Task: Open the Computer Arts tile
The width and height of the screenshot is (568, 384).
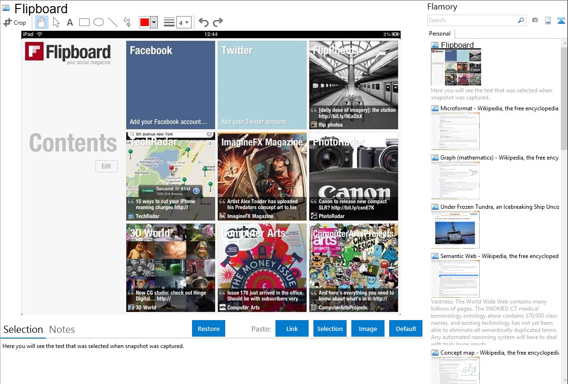Action: pos(262,268)
